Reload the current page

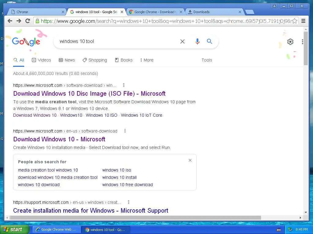point(28,21)
